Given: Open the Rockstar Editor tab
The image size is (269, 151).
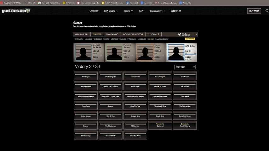Looking at the screenshot, I should [x=133, y=34].
